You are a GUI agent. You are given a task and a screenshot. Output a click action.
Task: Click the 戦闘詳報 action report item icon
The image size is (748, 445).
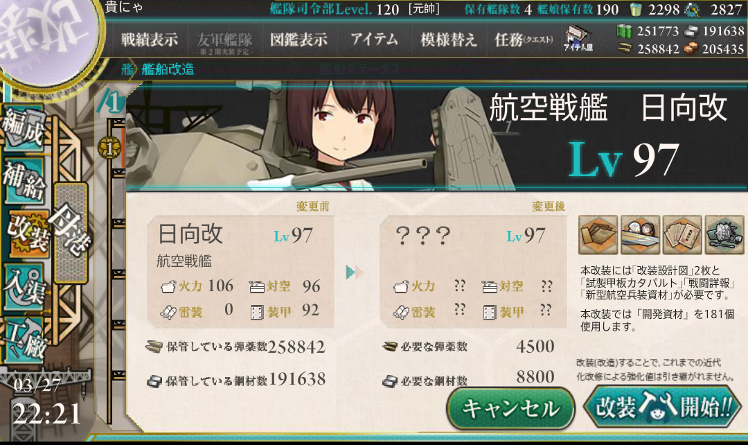coord(682,234)
